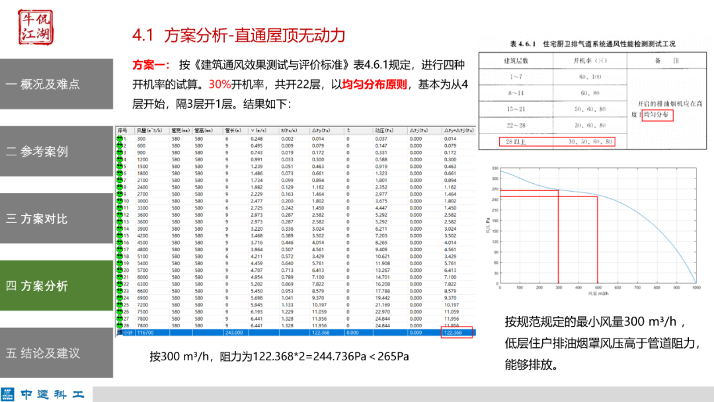Click the 表 4.6.1 table caption
The height and width of the screenshot is (402, 714).
coord(592,44)
